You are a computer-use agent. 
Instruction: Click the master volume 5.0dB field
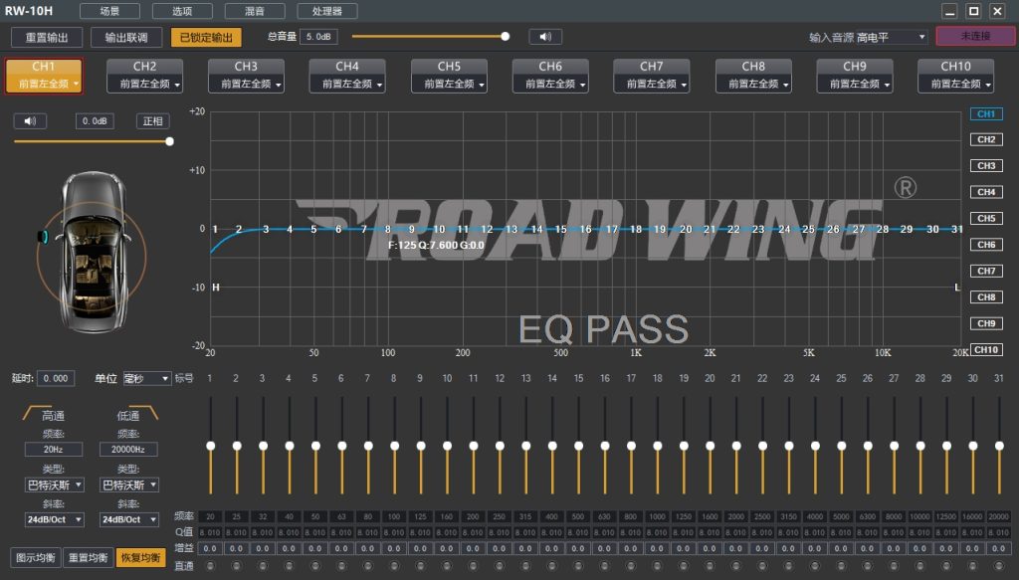point(318,37)
